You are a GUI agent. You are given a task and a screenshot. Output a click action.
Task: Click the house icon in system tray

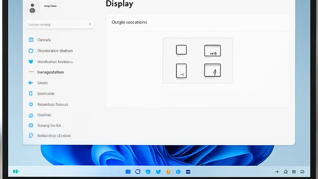point(286,172)
